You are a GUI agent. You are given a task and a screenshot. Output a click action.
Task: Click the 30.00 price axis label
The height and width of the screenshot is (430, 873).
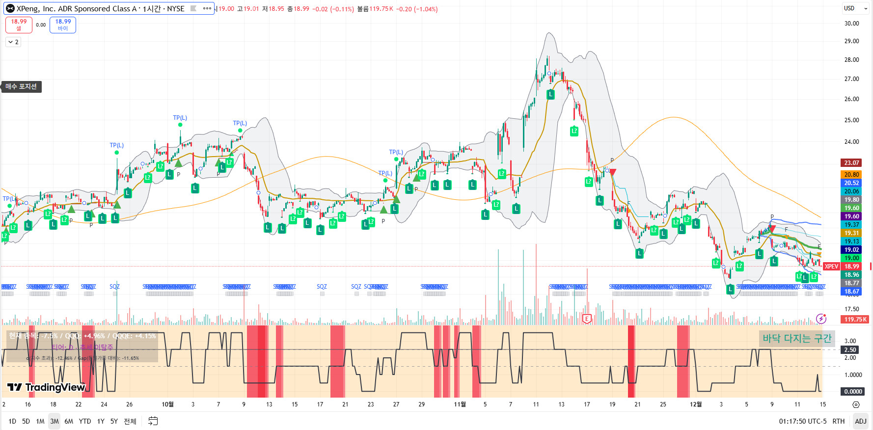[x=851, y=24]
